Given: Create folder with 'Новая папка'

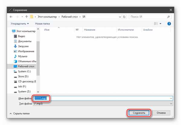Looking at the screenshot, I should (x=43, y=24).
